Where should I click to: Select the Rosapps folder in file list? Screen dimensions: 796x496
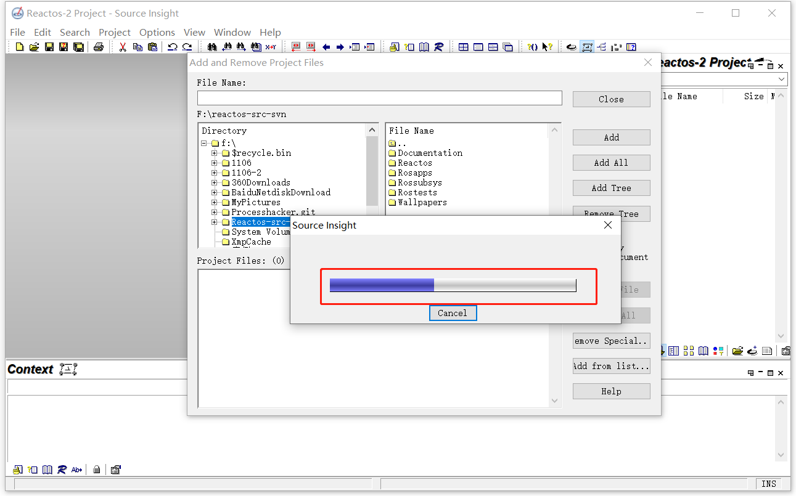point(411,173)
